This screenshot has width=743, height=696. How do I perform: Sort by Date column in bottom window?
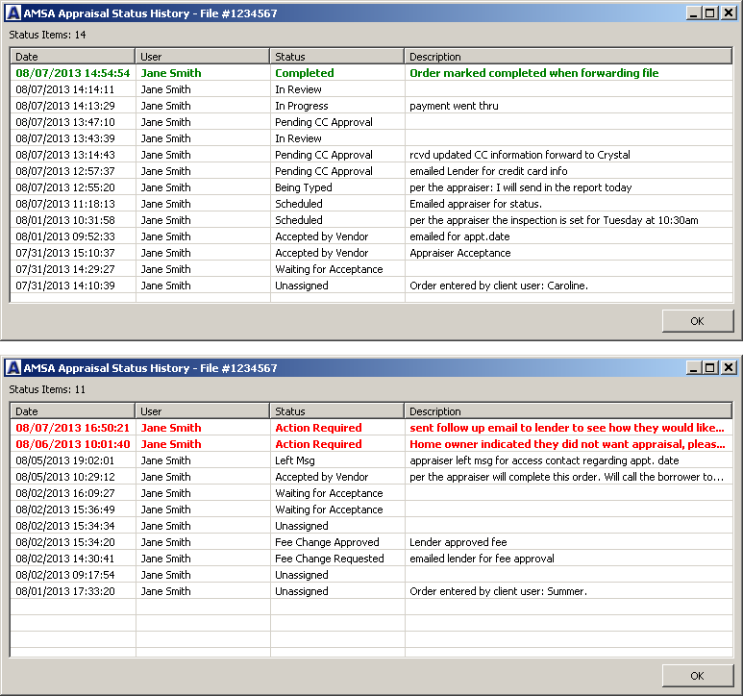(x=73, y=411)
